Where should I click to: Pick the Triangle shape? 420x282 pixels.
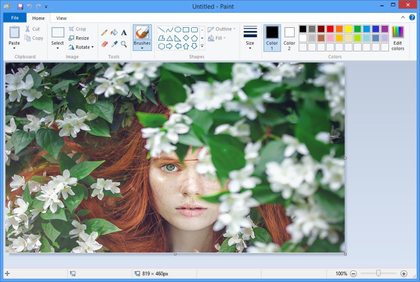(x=169, y=38)
